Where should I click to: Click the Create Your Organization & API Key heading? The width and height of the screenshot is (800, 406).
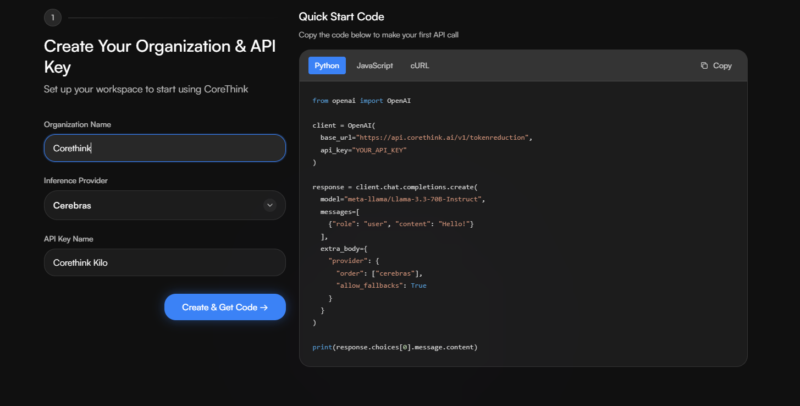(160, 57)
